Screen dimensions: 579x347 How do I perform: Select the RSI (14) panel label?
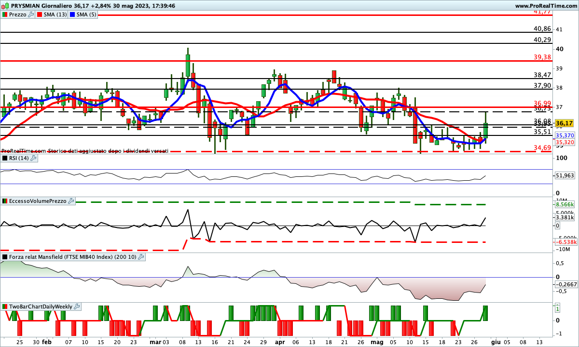click(19, 158)
